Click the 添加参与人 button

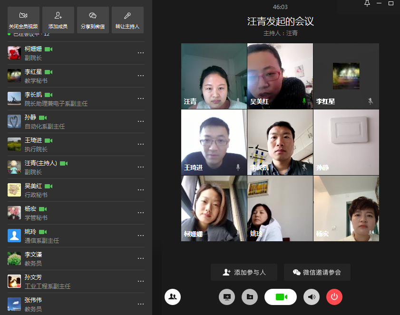[244, 273]
